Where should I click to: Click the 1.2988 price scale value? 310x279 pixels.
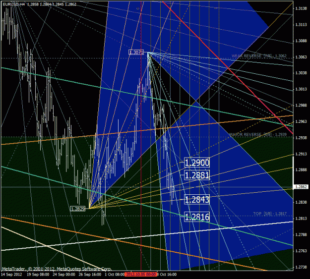pyautogui.click(x=301, y=106)
